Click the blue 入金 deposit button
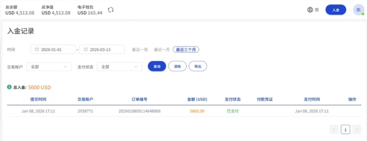 coord(336,10)
